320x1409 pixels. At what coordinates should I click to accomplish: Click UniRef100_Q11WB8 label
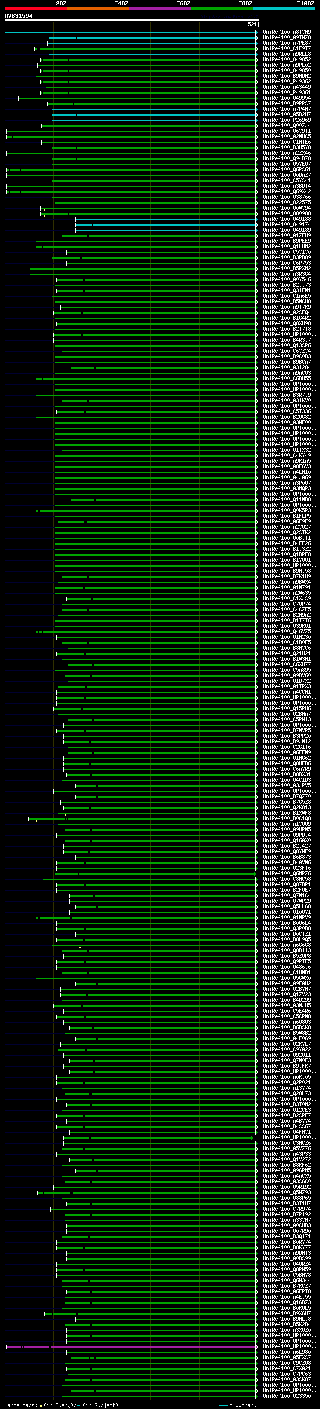point(287,499)
